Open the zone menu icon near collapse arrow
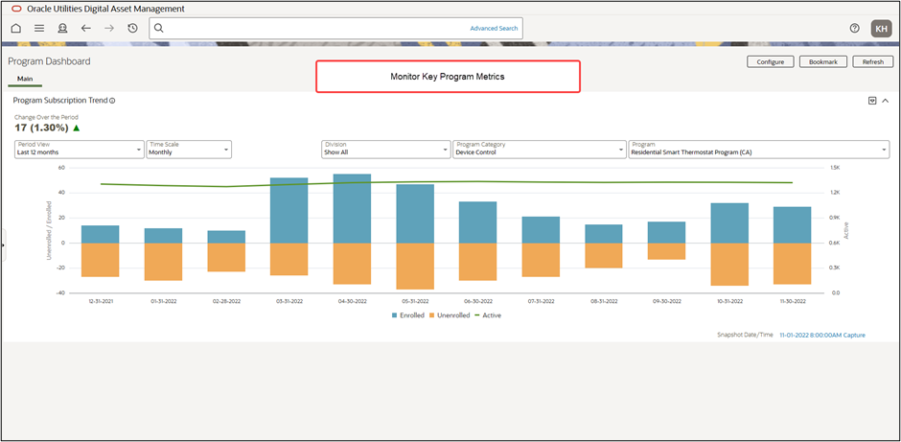The height and width of the screenshot is (442, 901). (x=871, y=100)
